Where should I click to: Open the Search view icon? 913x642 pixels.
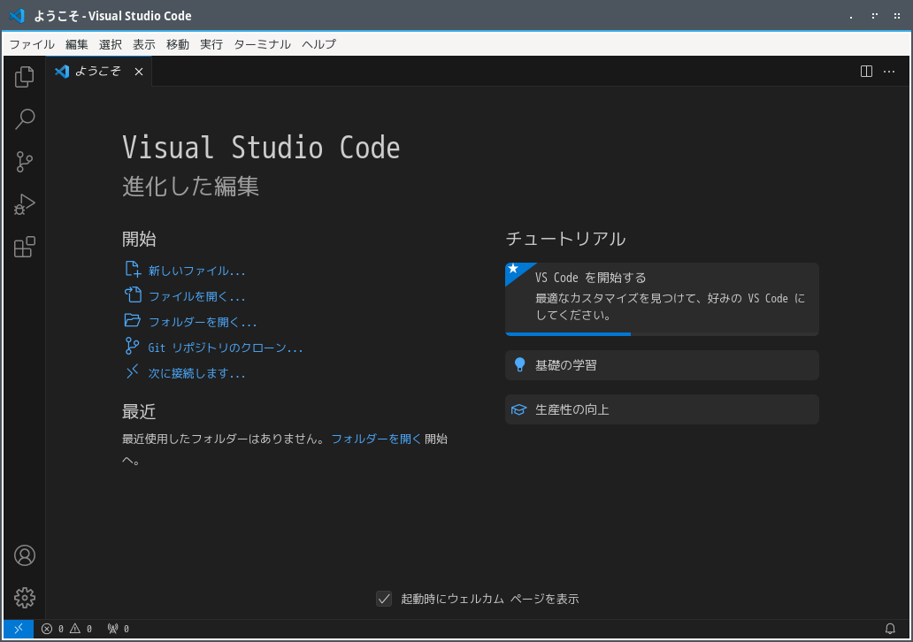[x=25, y=119]
